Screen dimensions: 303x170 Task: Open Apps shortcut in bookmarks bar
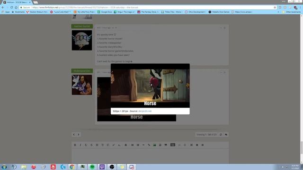6,12
